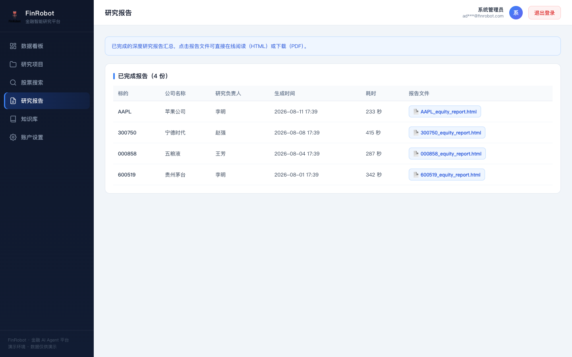Click the 研究负责人 column header
This screenshot has width=572, height=357.
tap(228, 93)
